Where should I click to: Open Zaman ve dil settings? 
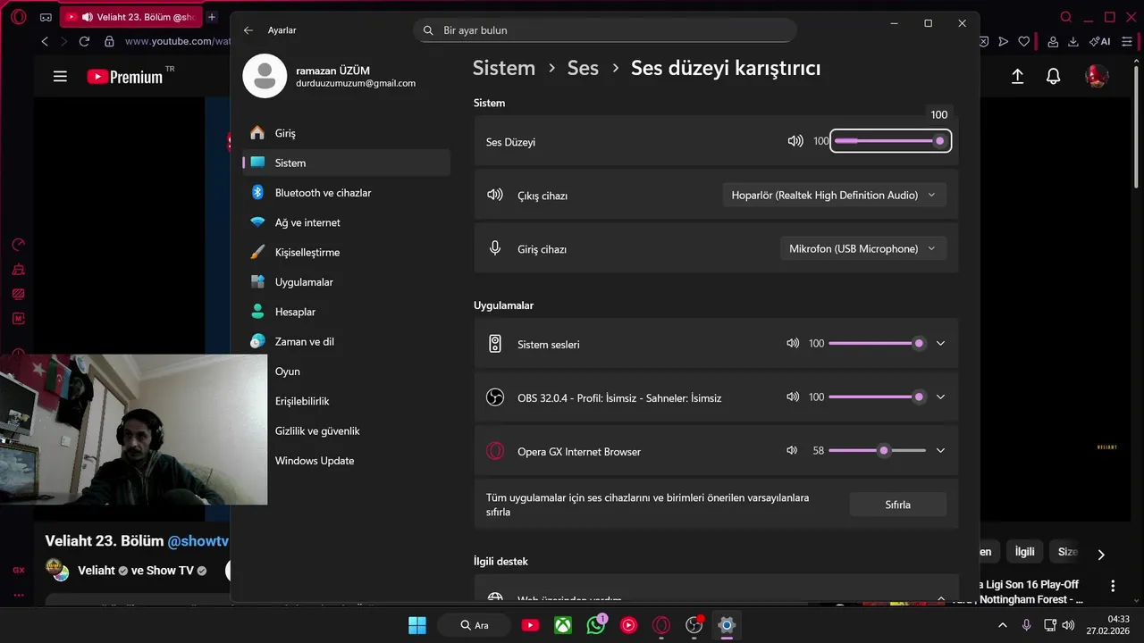[x=346, y=341]
